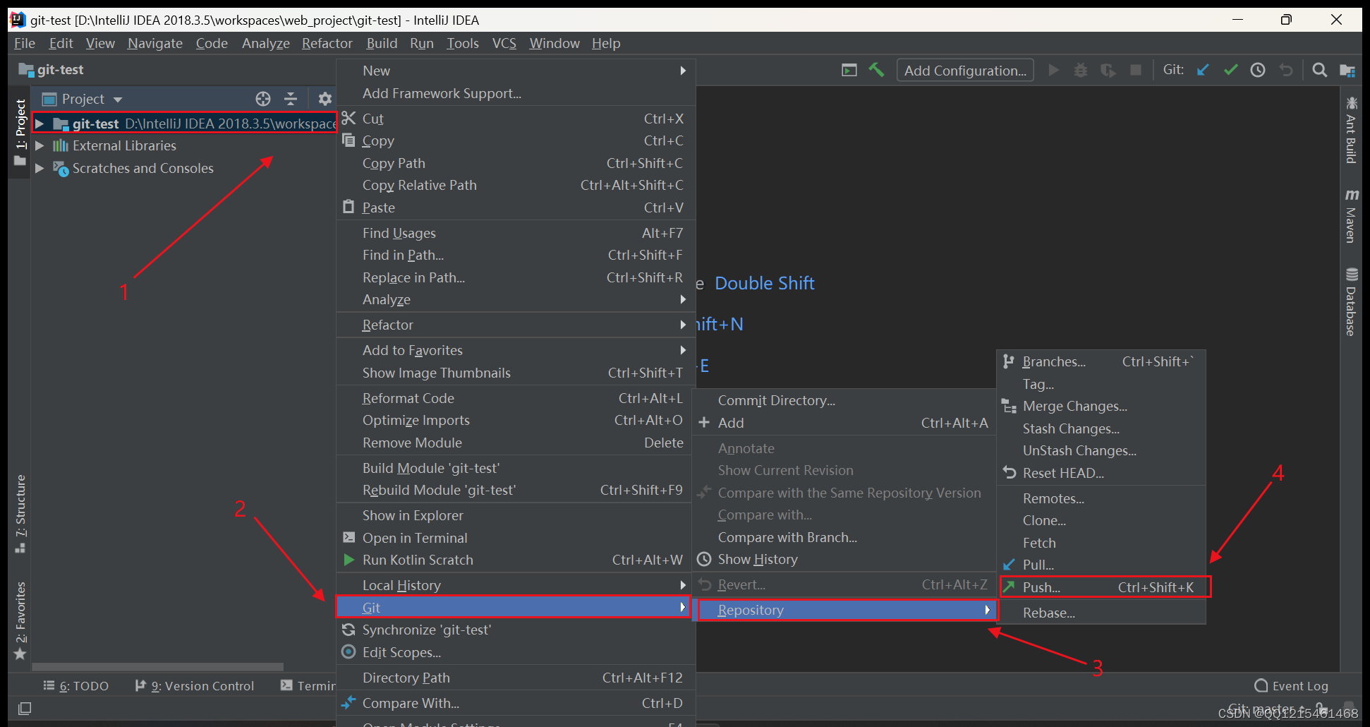Open the Event Log button
The width and height of the screenshot is (1370, 727).
[x=1291, y=686]
